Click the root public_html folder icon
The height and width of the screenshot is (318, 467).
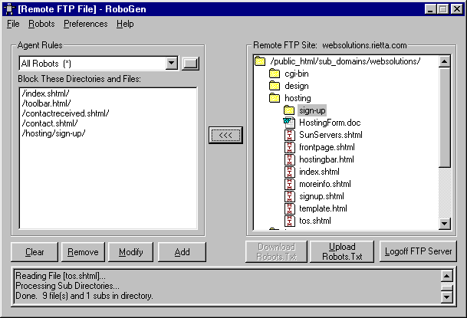point(260,61)
